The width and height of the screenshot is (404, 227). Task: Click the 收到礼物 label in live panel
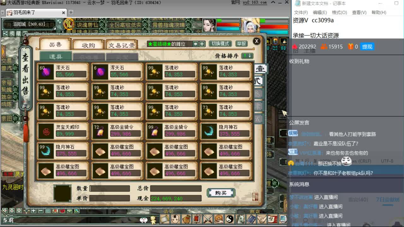pyautogui.click(x=299, y=61)
